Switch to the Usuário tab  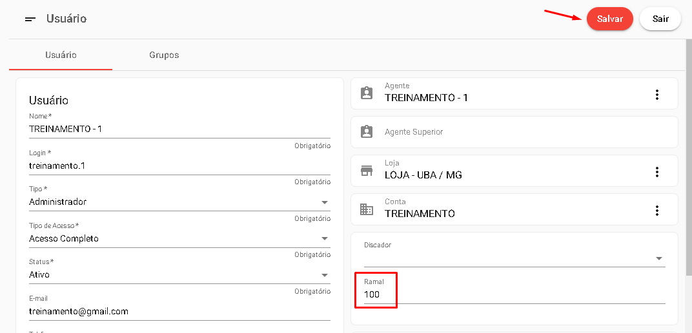point(61,55)
